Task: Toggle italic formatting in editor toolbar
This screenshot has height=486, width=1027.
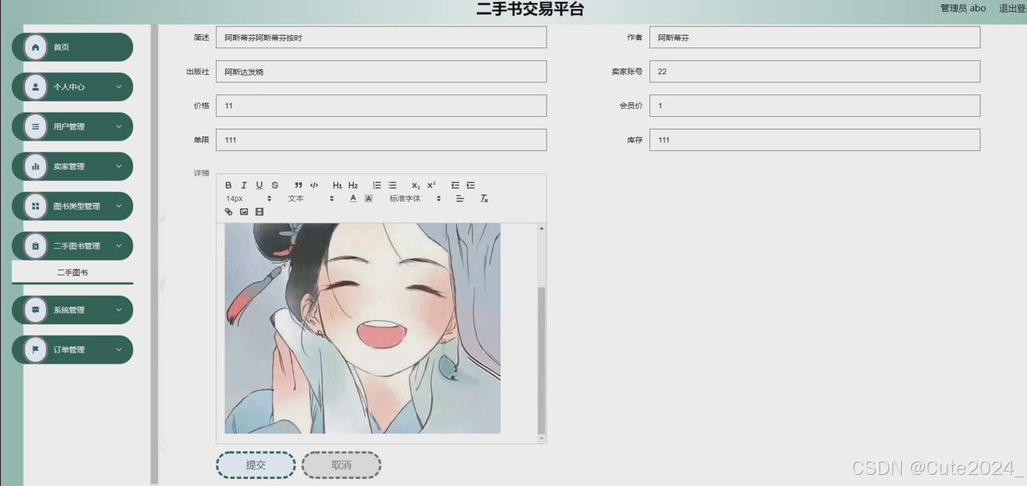Action: point(243,185)
